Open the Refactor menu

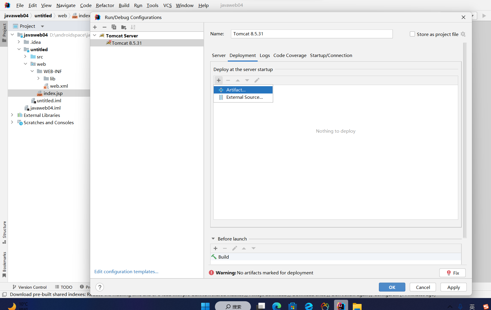tap(105, 5)
